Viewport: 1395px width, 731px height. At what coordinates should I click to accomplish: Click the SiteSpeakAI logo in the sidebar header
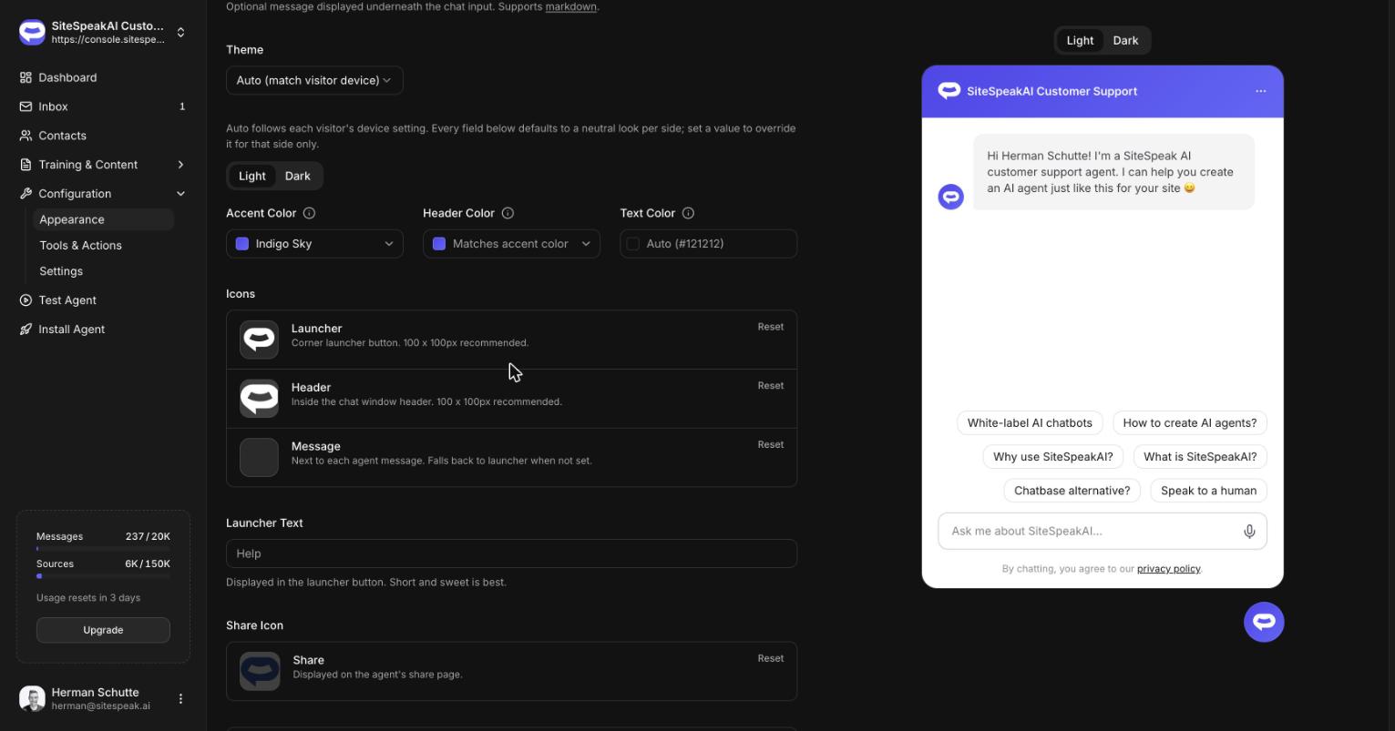32,32
